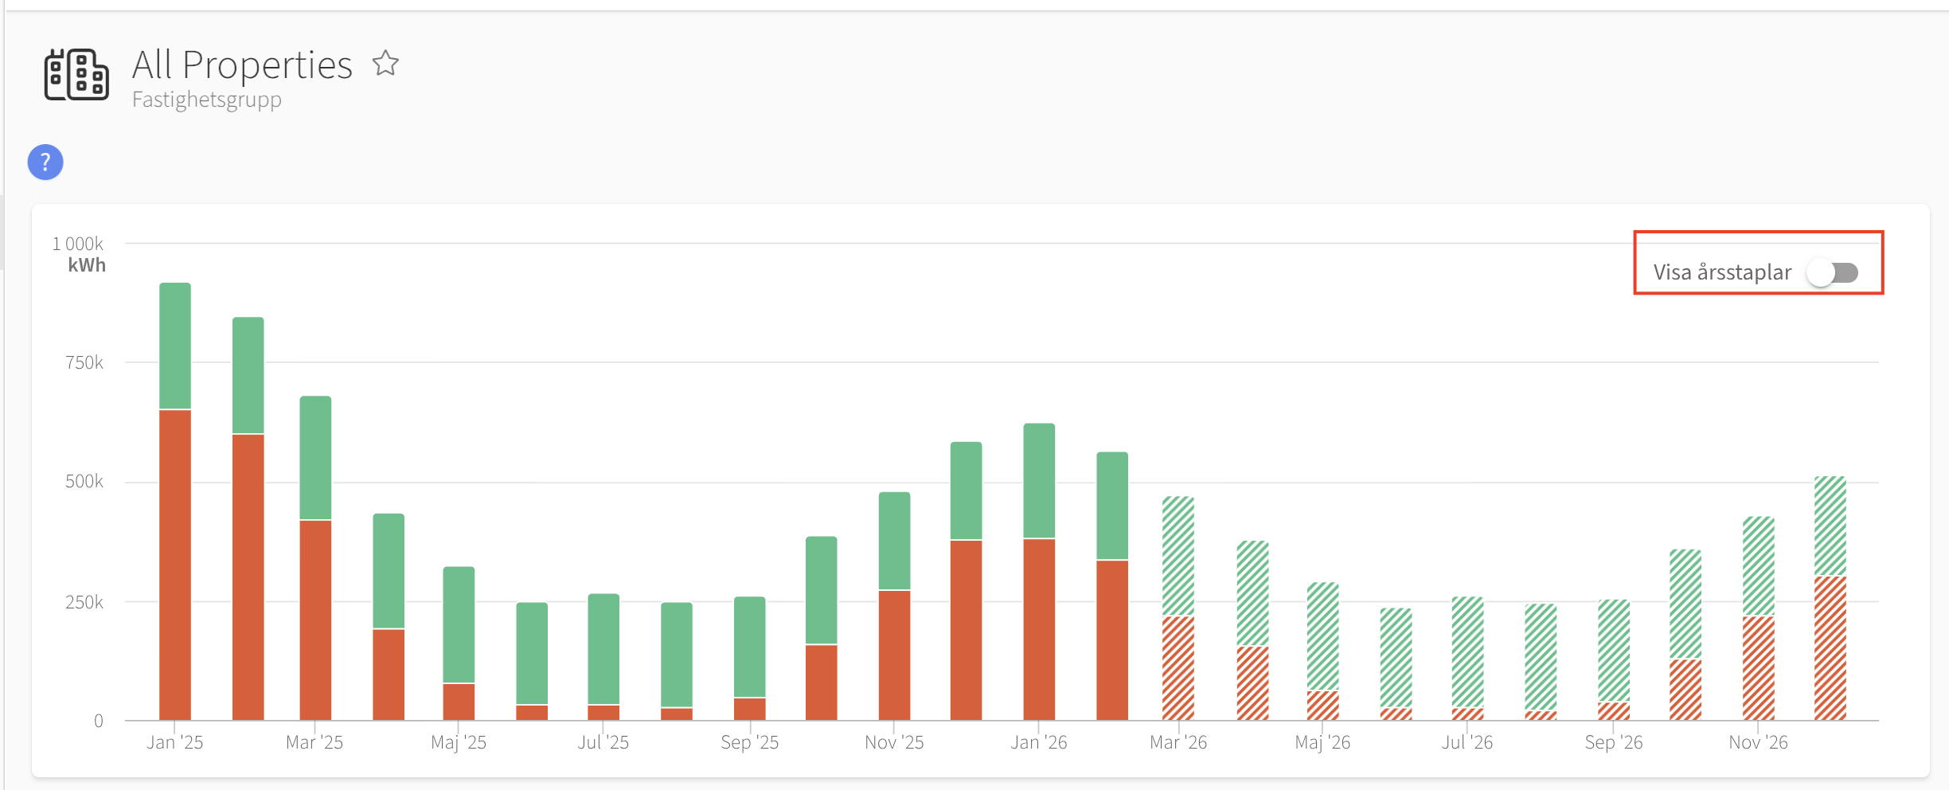Click the buildings property group icon
Screen dimensions: 1949x790
[x=76, y=74]
